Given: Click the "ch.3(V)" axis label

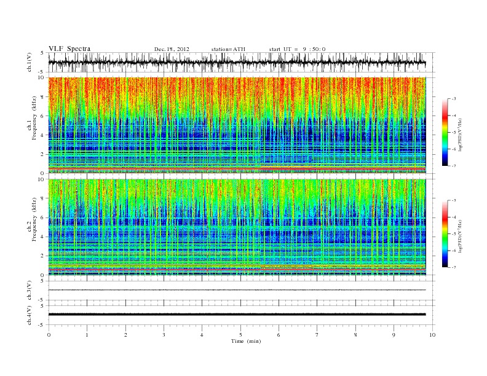Looking at the screenshot, I should click(x=30, y=291).
